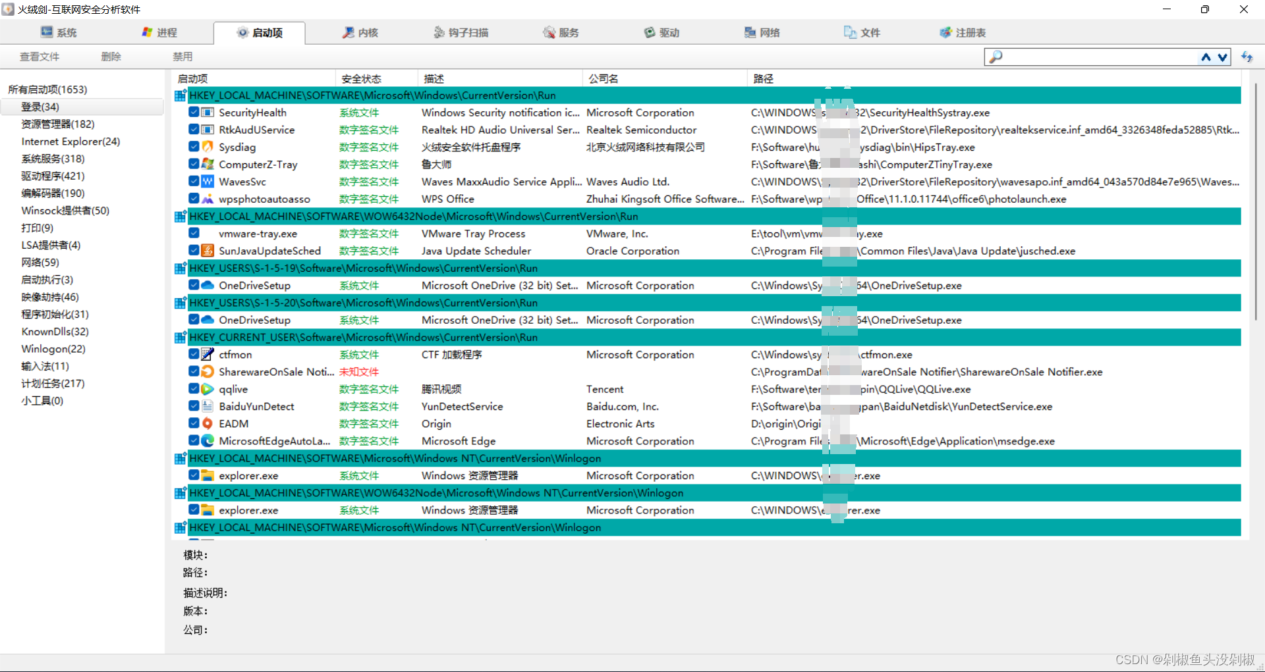Switch to the 钩子扫描 tab
This screenshot has height=672, width=1265.
coord(461,32)
